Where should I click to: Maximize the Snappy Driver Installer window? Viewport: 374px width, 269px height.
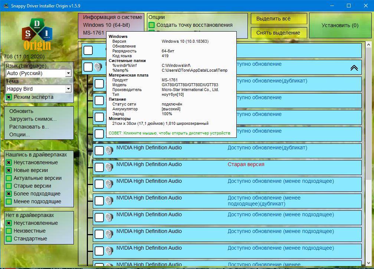tap(349, 6)
